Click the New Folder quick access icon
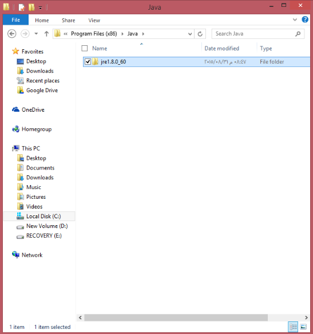 [x=31, y=7]
